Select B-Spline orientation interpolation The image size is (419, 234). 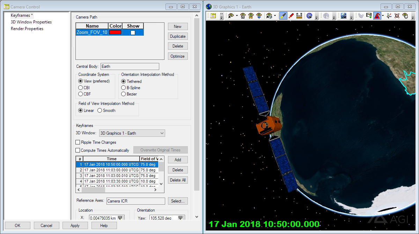click(123, 88)
